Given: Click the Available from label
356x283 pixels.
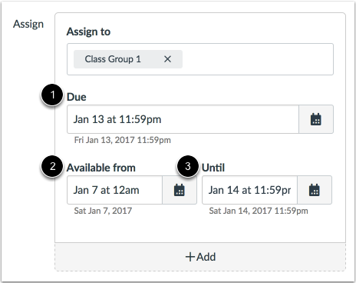Looking at the screenshot, I should point(101,168).
